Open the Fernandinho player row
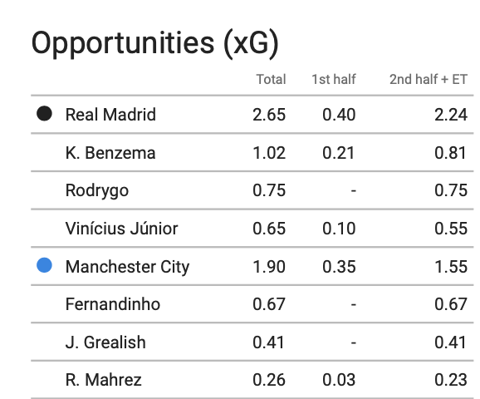Image resolution: width=480 pixels, height=399 pixels. [x=252, y=304]
